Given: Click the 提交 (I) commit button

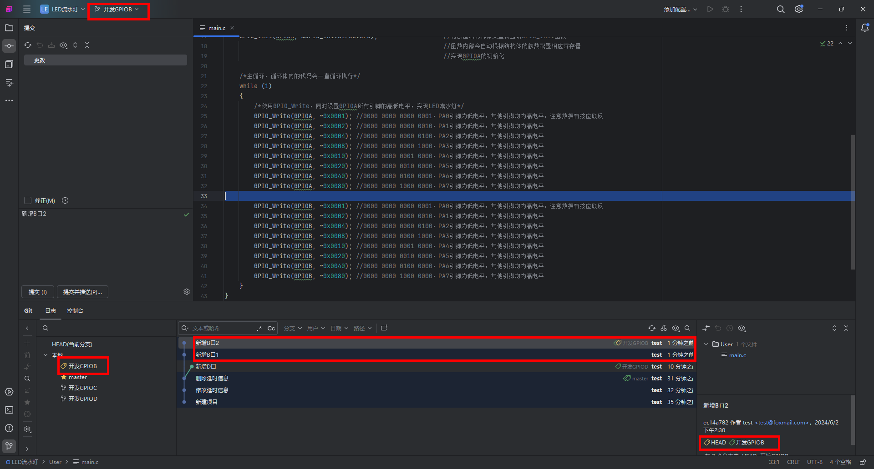Looking at the screenshot, I should pos(38,292).
